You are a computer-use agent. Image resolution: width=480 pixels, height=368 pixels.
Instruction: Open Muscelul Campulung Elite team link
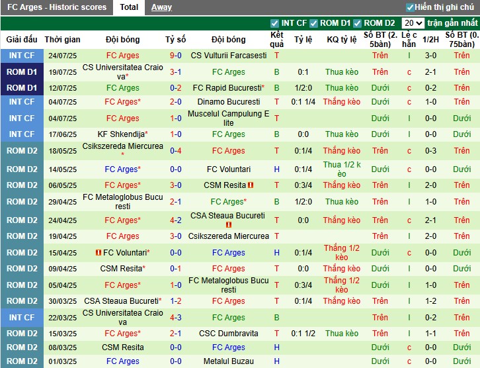click(x=228, y=118)
